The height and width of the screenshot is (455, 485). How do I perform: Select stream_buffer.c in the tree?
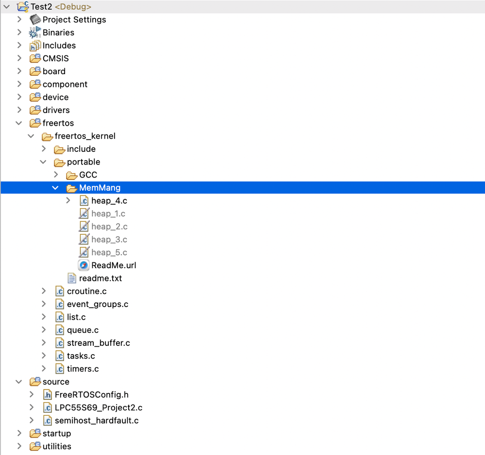(x=99, y=343)
